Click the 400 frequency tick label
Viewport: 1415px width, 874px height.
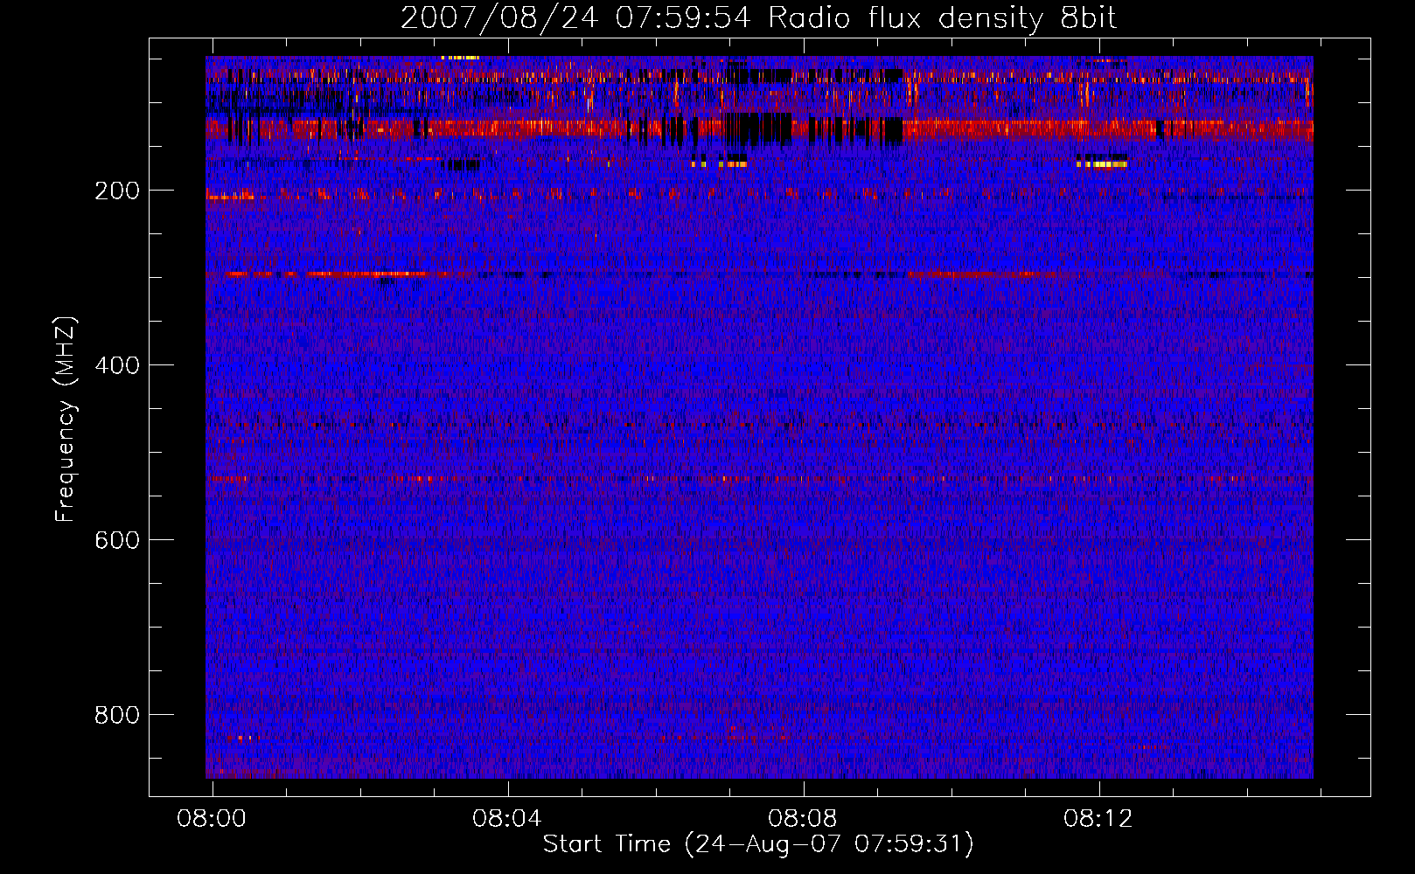117,365
